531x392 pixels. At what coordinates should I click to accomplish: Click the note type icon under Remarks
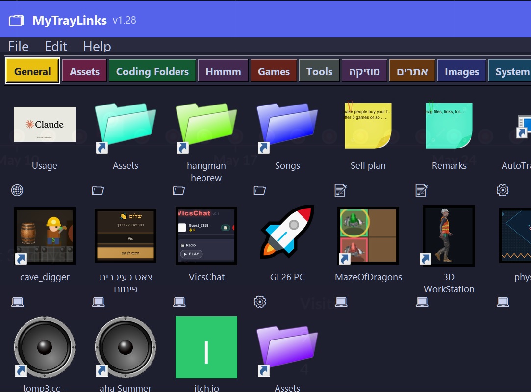(422, 190)
